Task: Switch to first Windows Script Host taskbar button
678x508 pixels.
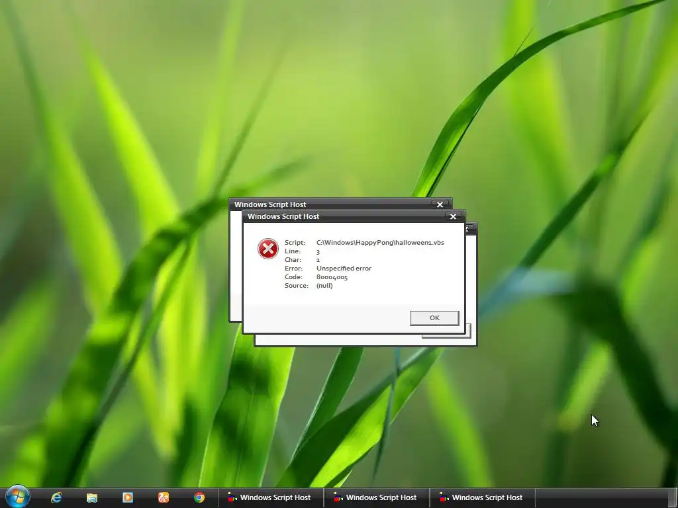Action: tap(271, 497)
